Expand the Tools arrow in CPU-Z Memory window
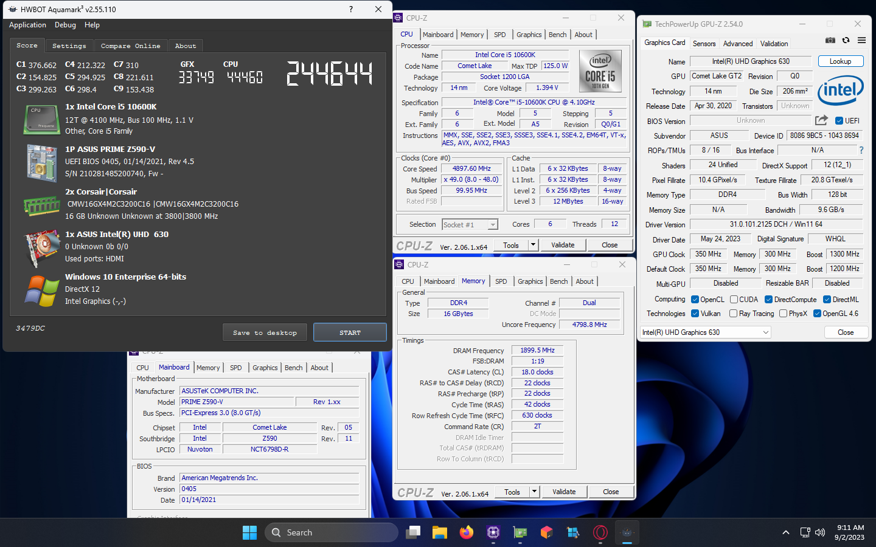The width and height of the screenshot is (876, 547). pos(534,492)
